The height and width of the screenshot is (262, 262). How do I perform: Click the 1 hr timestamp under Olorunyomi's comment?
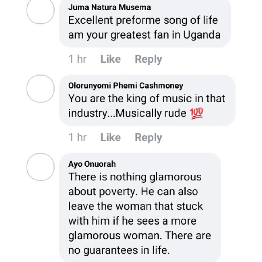click(78, 137)
